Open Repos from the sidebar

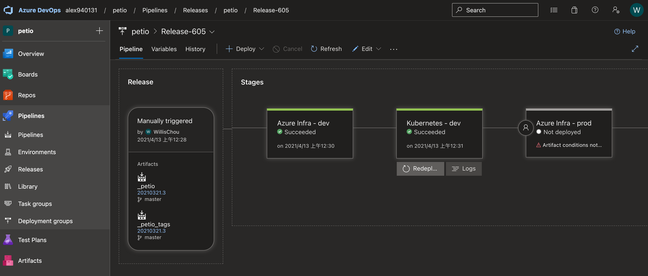coord(27,95)
